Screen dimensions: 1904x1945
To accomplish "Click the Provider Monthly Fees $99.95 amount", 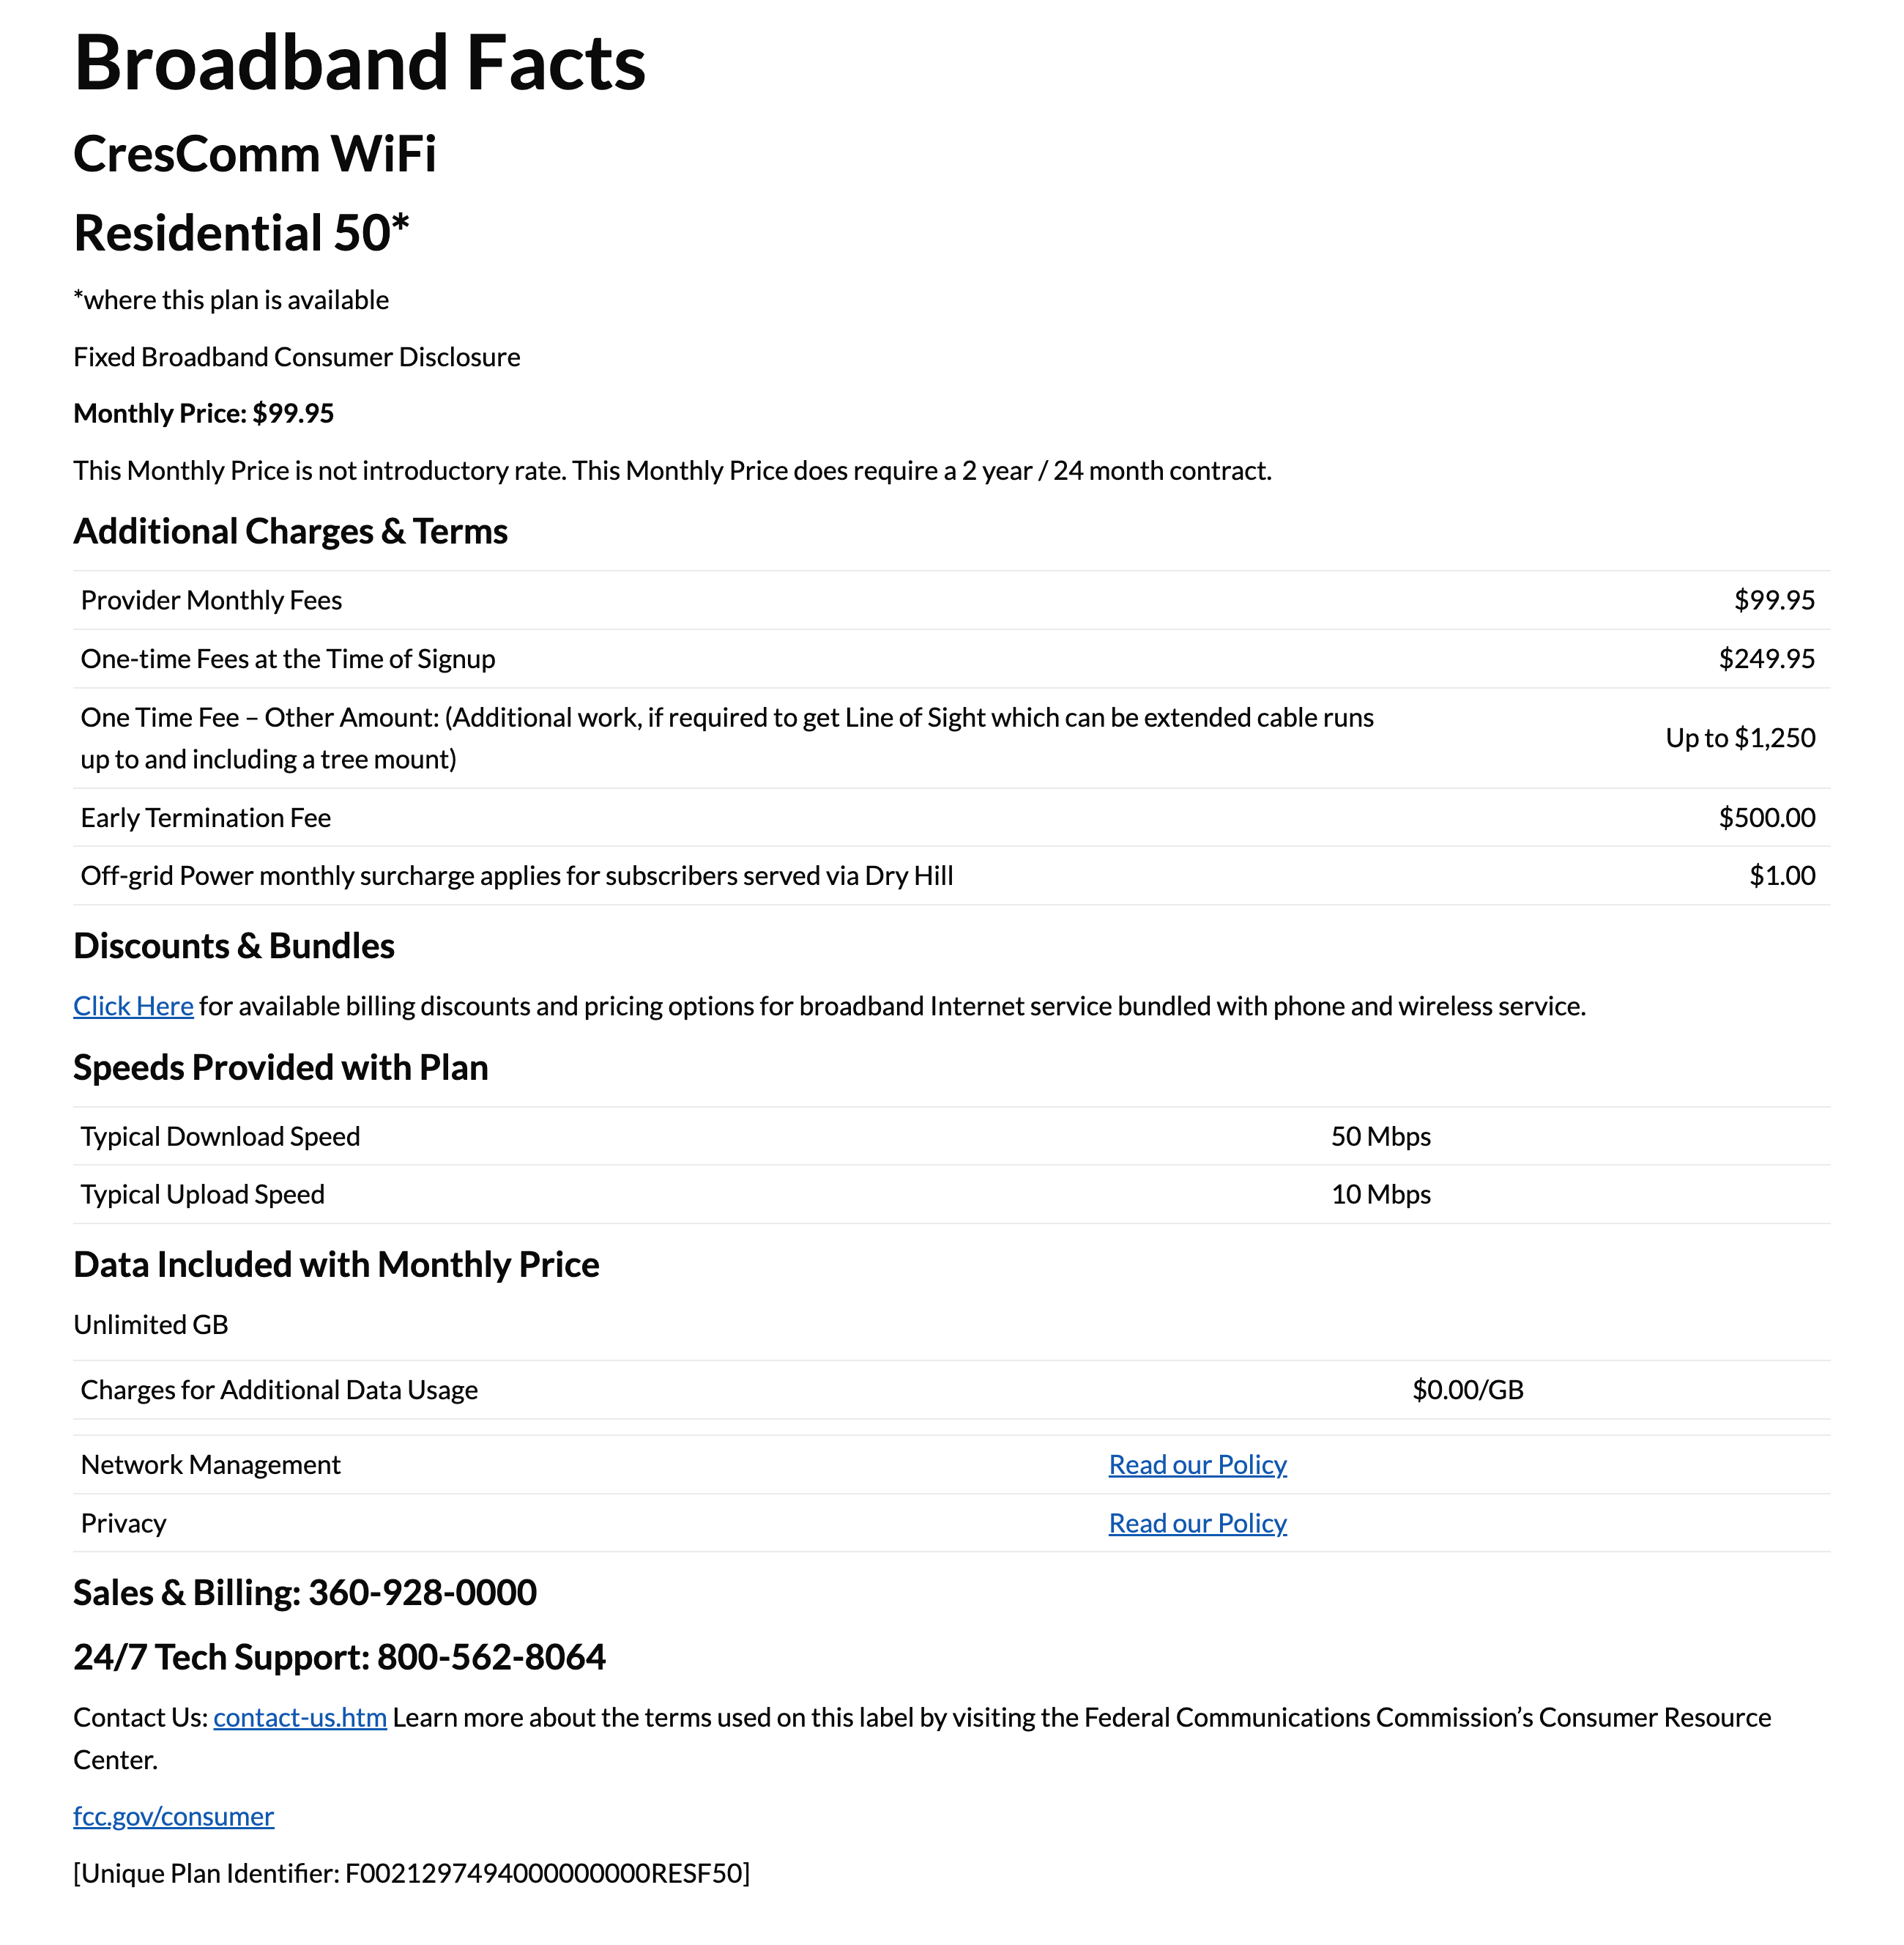I will coord(1774,600).
